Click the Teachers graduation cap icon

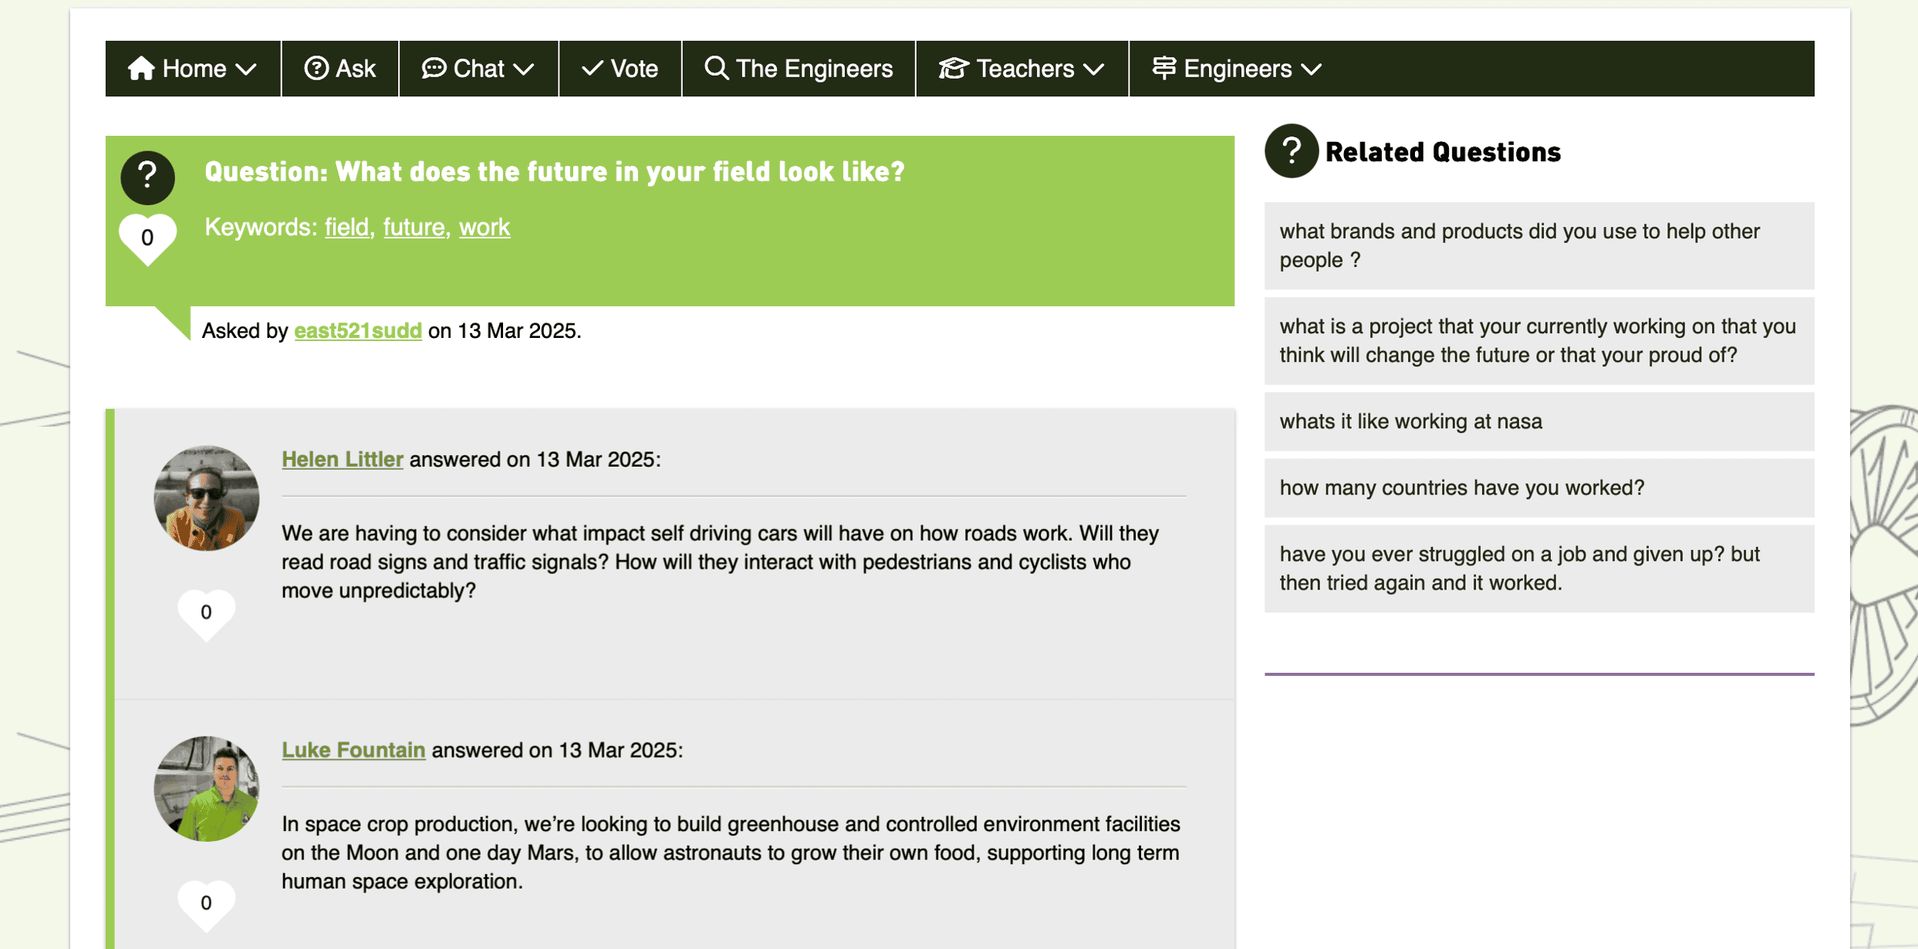pos(954,69)
